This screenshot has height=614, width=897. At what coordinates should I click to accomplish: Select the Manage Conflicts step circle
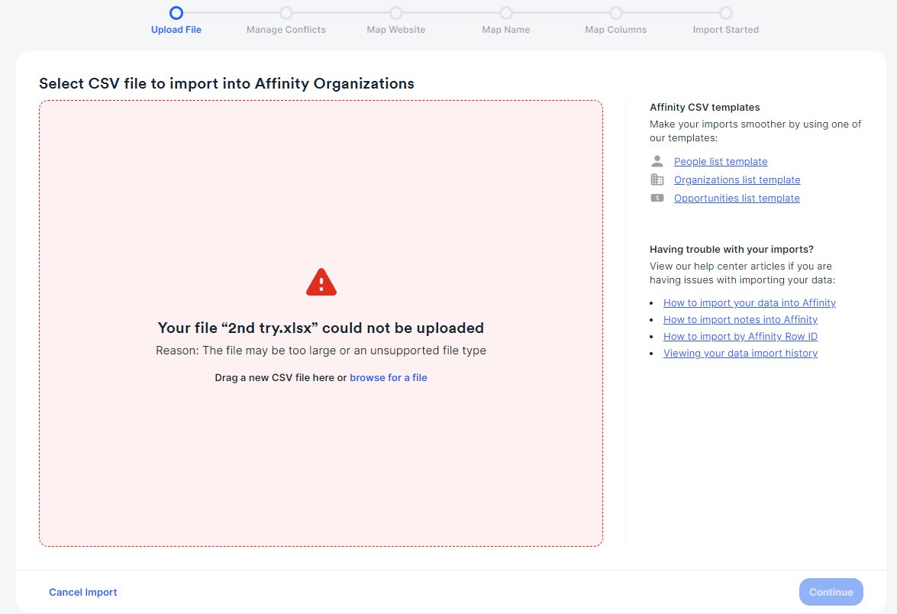(x=286, y=12)
